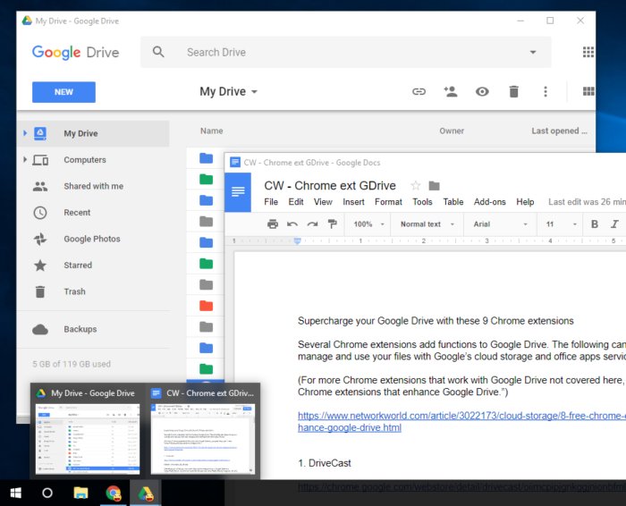Open the search options dropdown arrow
This screenshot has width=626, height=506.
tap(533, 52)
